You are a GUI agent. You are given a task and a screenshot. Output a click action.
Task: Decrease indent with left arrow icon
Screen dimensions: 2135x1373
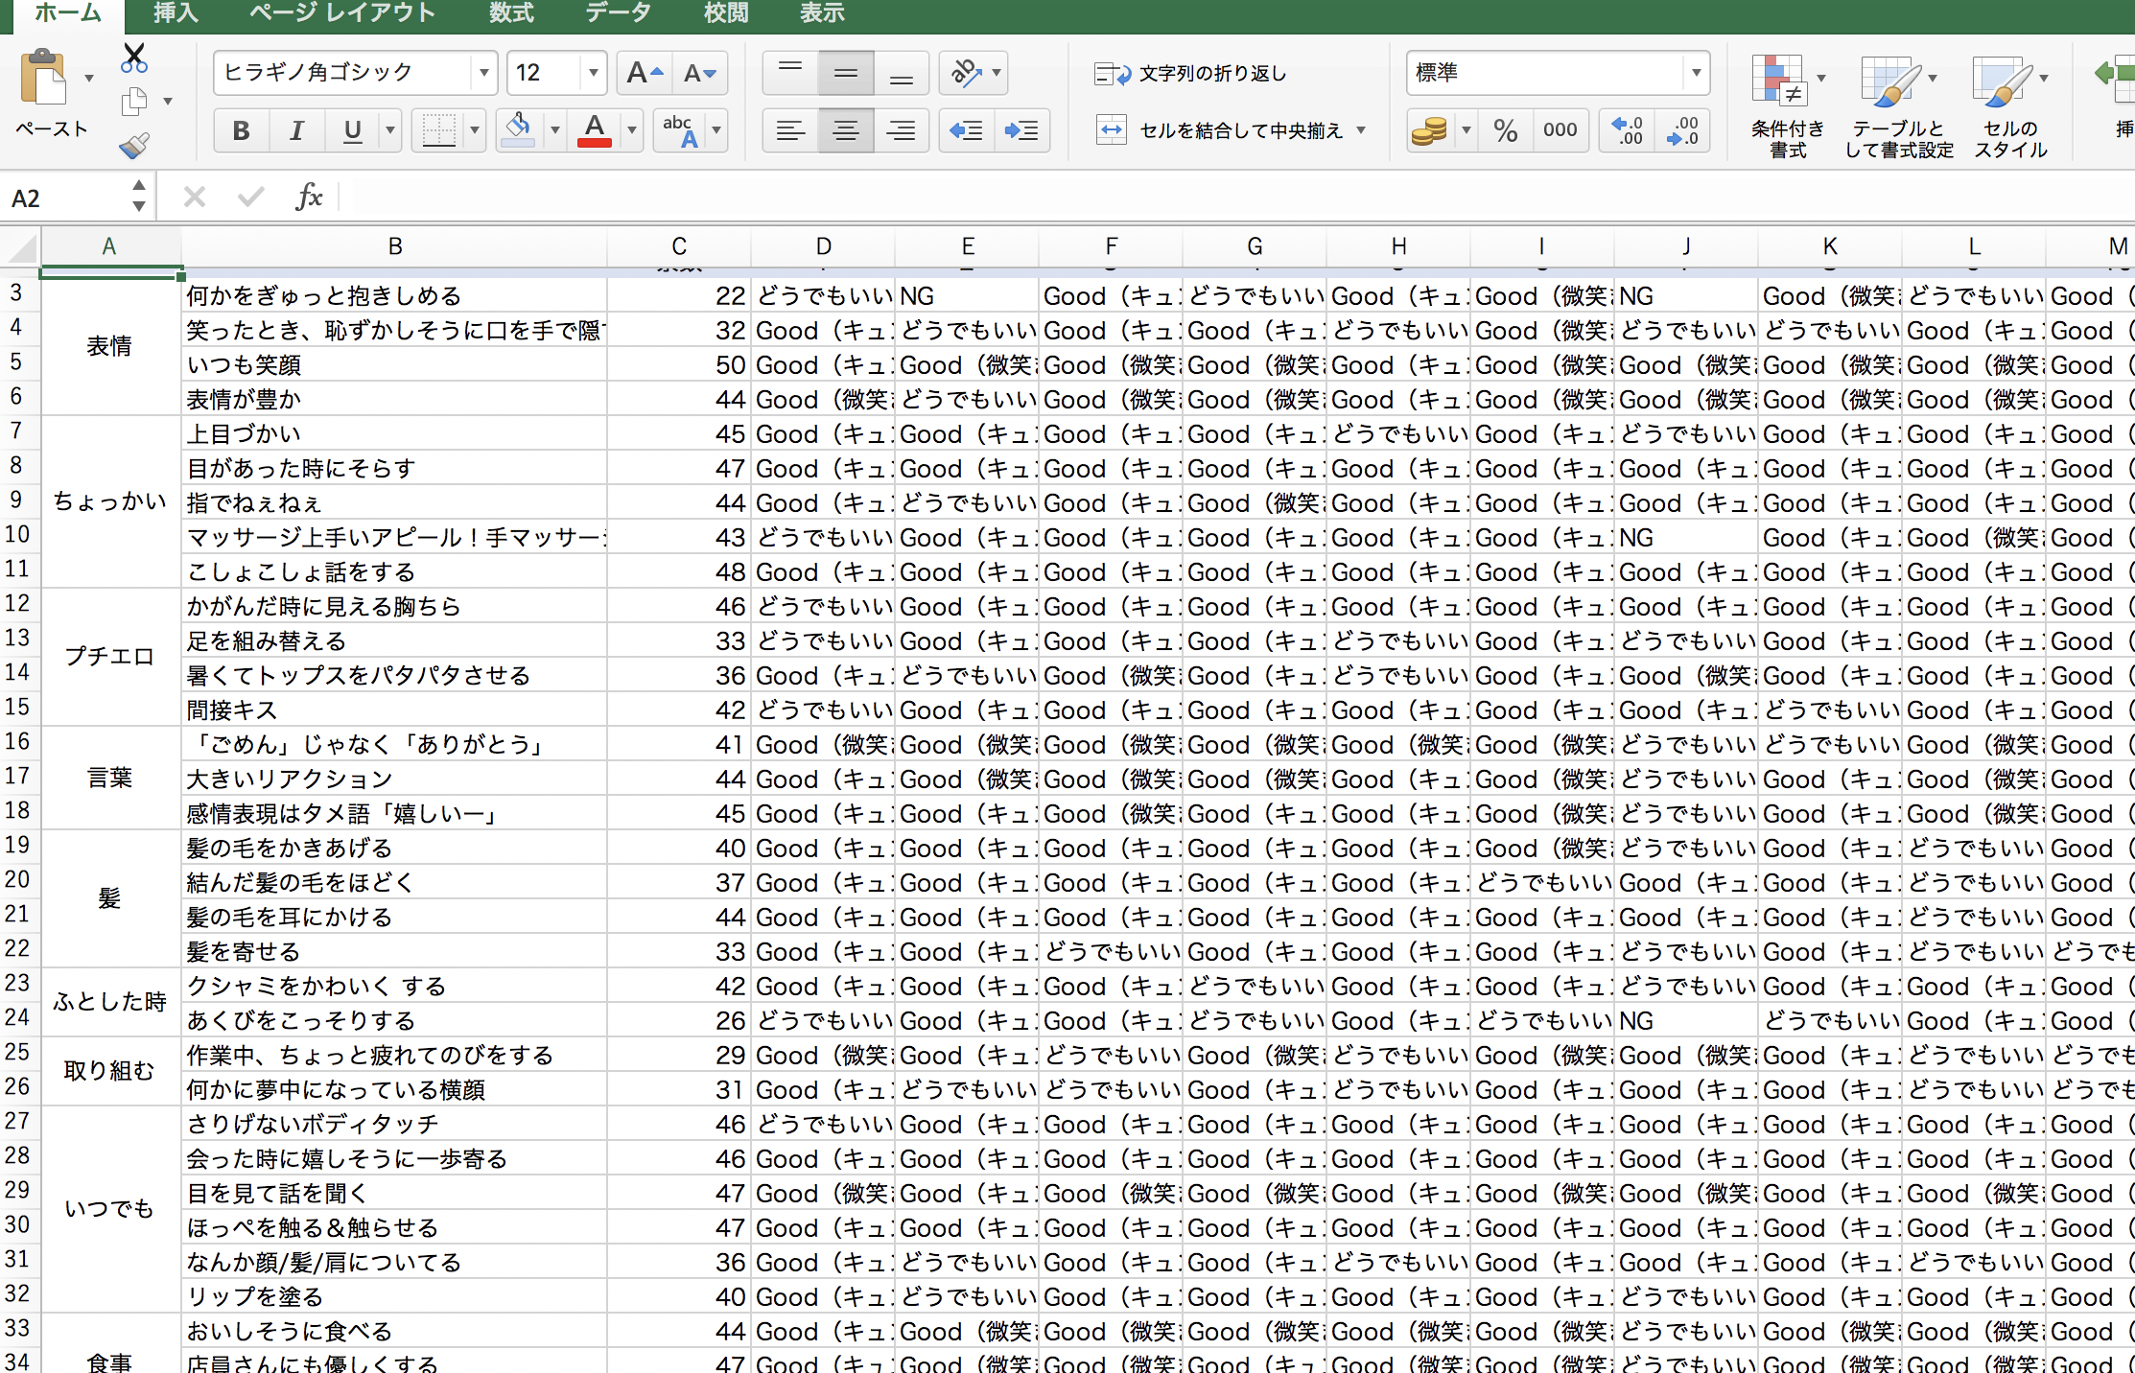point(966,130)
